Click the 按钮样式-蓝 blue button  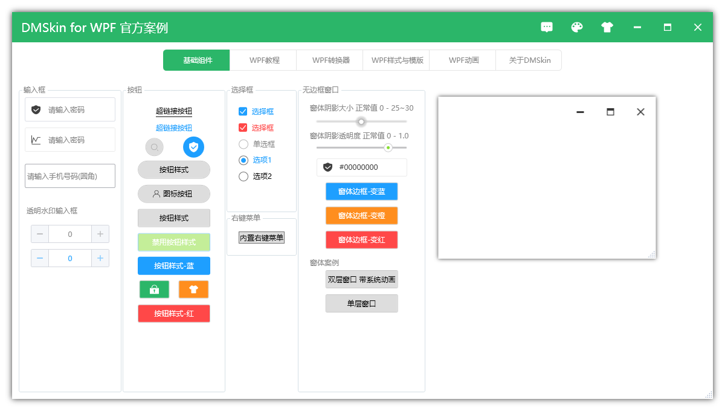[x=174, y=266]
